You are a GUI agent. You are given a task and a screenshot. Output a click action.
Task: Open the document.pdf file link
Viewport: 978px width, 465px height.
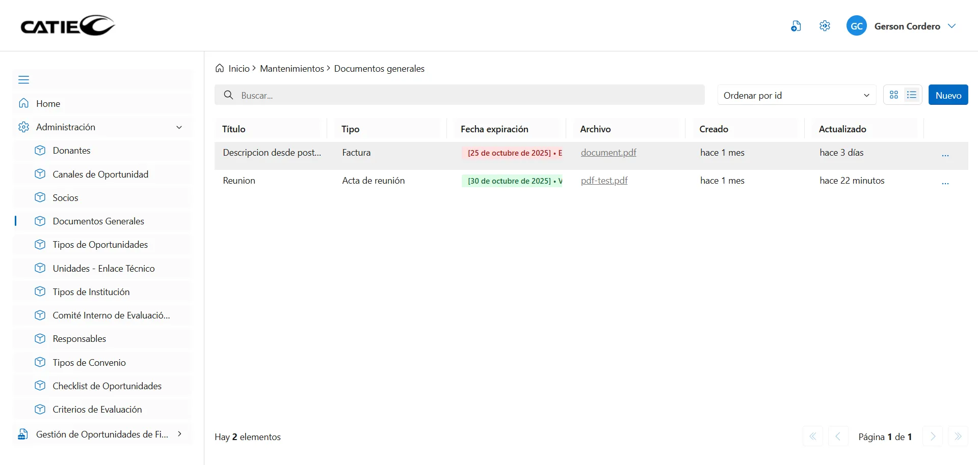tap(609, 153)
